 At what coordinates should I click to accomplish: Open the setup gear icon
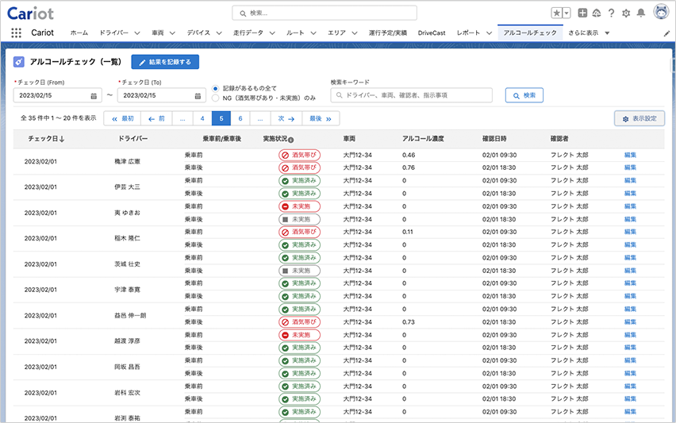point(626,13)
